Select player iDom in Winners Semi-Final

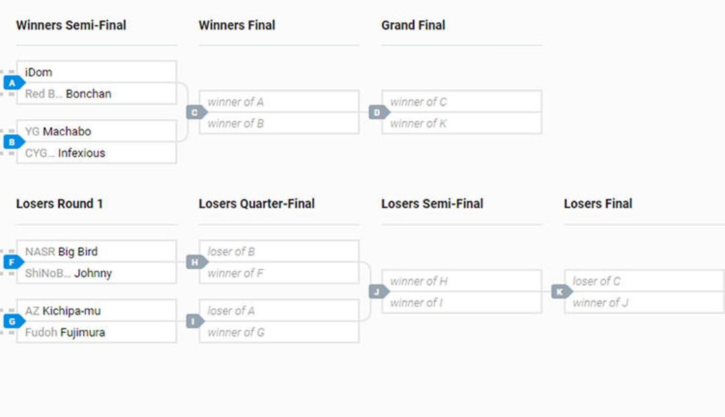pos(97,72)
